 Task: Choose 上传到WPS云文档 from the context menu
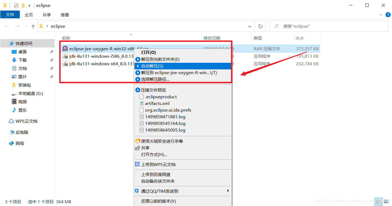183,164
